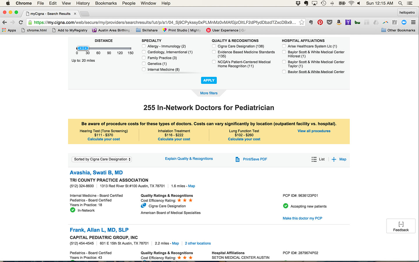419x262 pixels.
Task: Click the APPLY filters button
Action: point(209,80)
